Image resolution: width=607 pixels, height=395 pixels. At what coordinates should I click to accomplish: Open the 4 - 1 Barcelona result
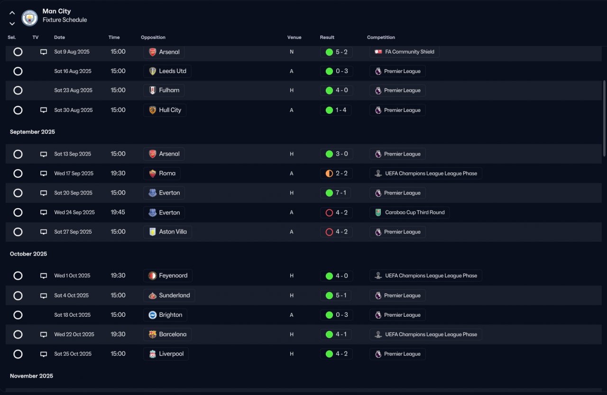pyautogui.click(x=336, y=334)
